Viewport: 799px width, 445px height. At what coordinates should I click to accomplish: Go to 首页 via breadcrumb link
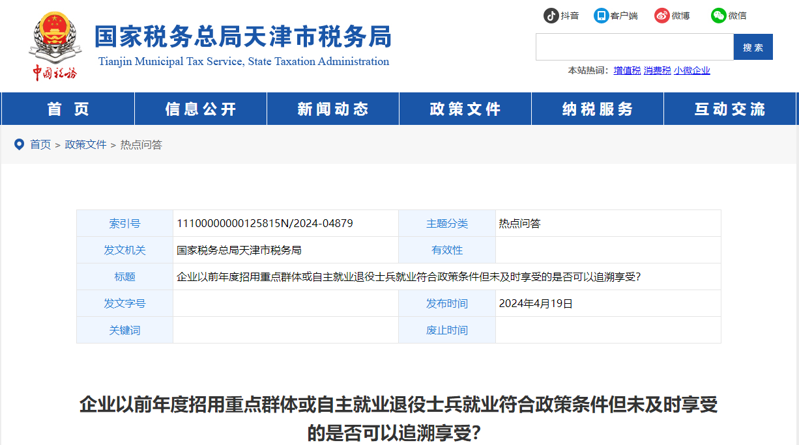(40, 144)
